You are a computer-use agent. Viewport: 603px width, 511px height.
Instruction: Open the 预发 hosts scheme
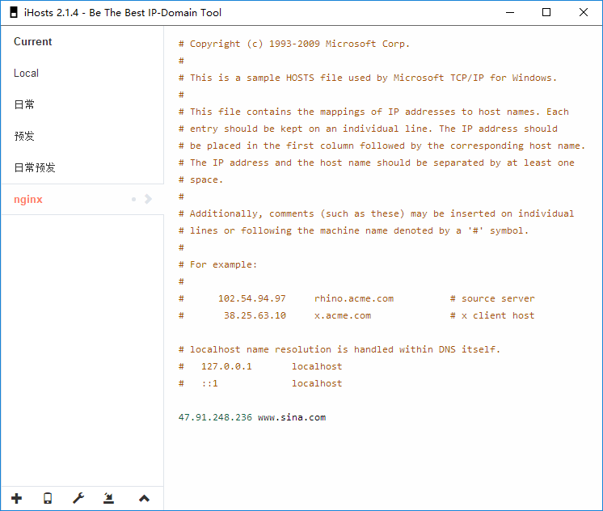(24, 137)
